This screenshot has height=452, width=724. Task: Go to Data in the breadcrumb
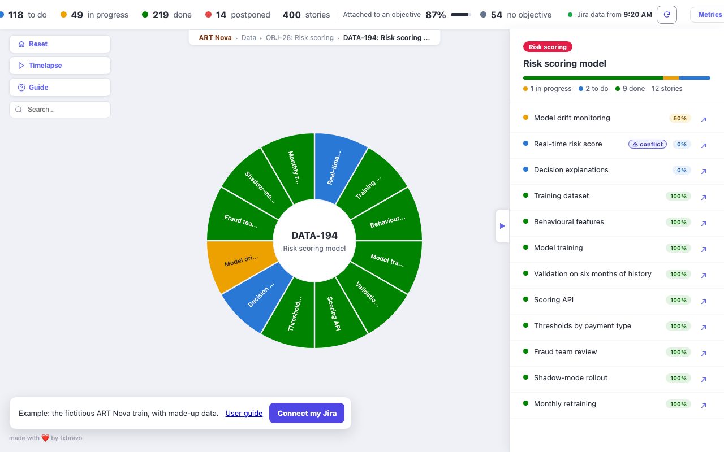pos(249,38)
